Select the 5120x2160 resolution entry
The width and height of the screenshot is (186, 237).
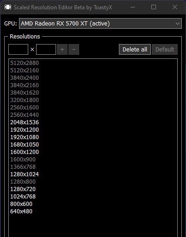[25, 70]
